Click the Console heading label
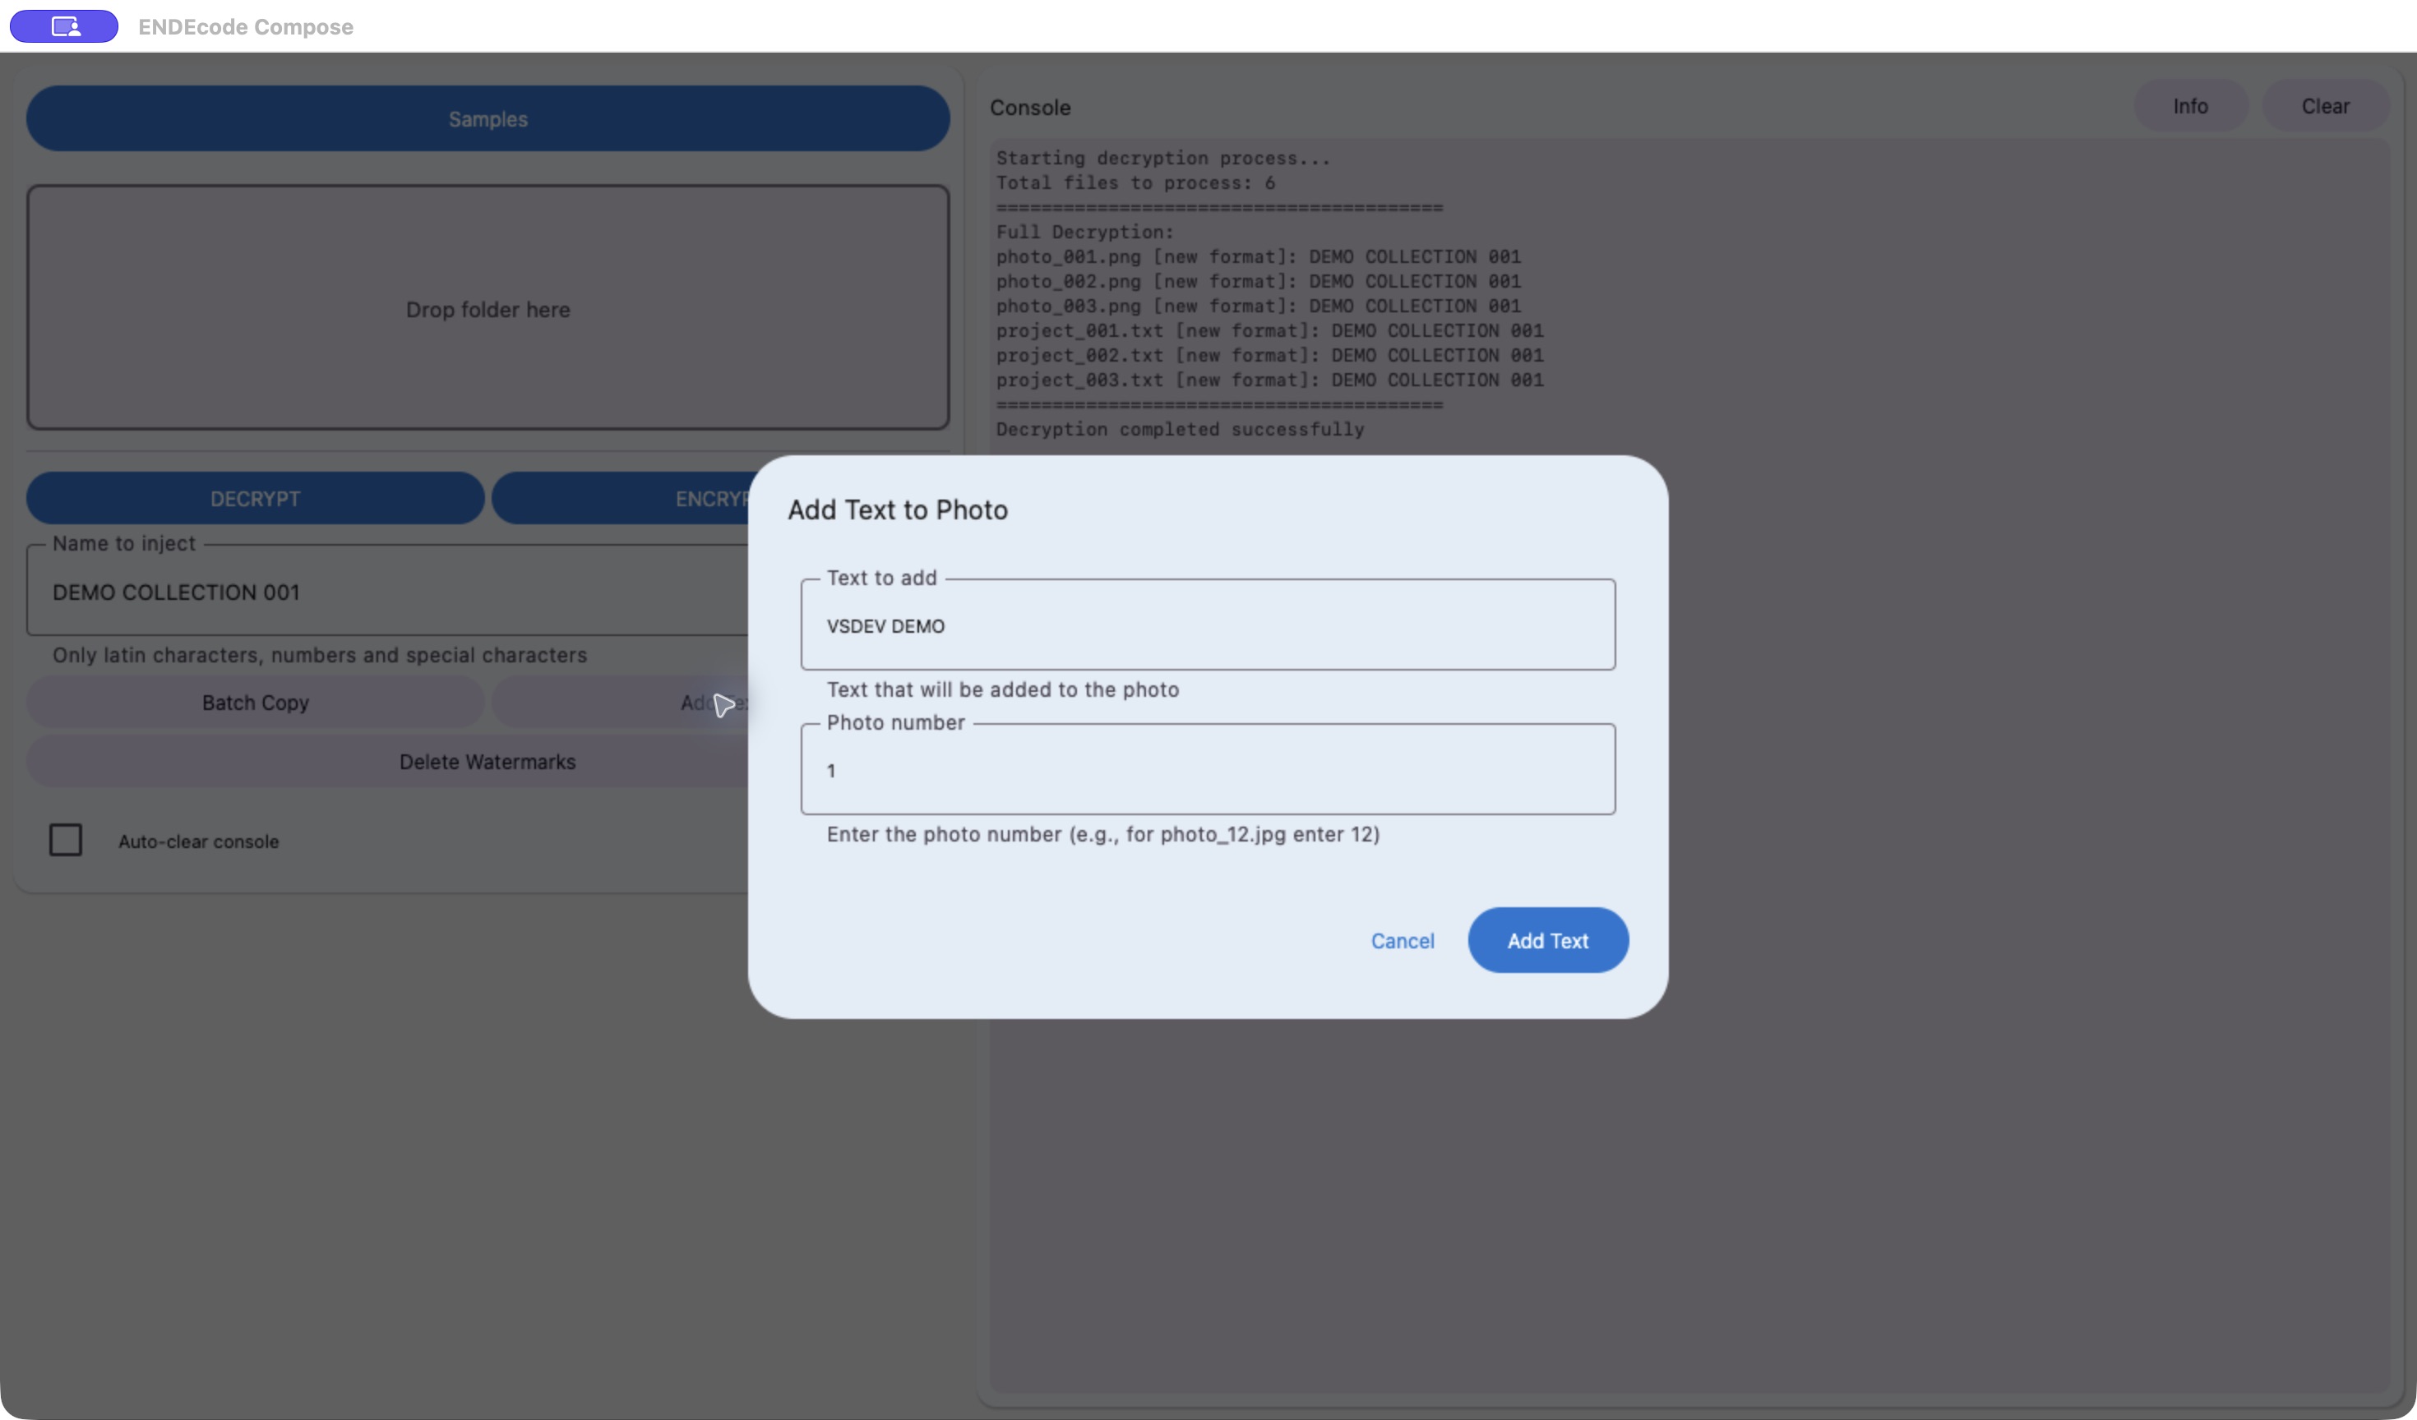This screenshot has width=2417, height=1420. [1030, 108]
